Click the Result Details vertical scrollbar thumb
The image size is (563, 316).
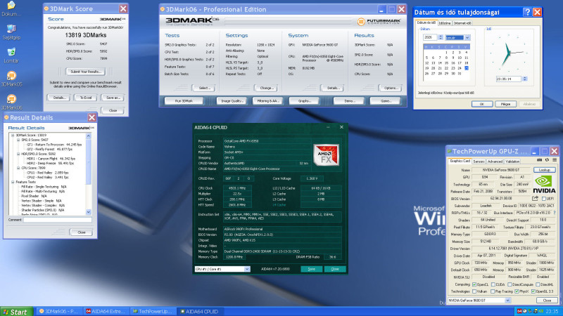point(89,162)
